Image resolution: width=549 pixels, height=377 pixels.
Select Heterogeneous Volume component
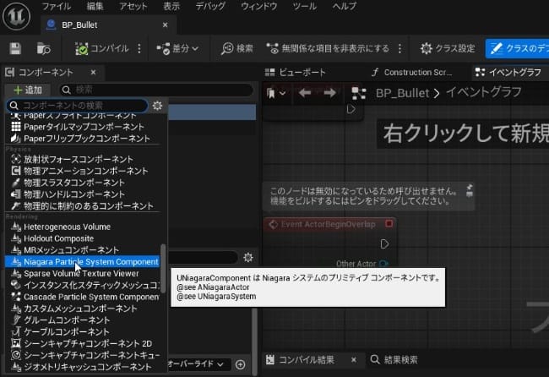[x=83, y=227]
